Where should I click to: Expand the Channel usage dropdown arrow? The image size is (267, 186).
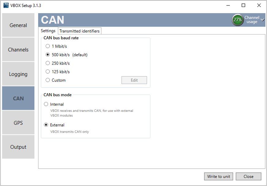coord(263,20)
